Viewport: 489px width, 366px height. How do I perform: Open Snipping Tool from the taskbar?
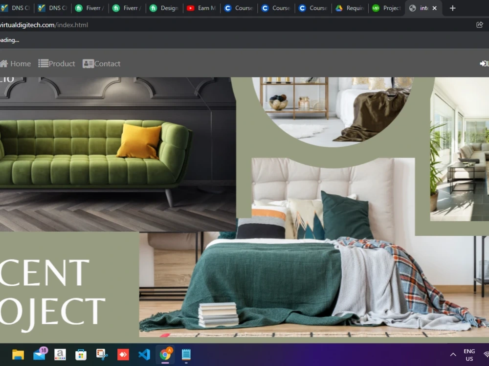click(102, 354)
